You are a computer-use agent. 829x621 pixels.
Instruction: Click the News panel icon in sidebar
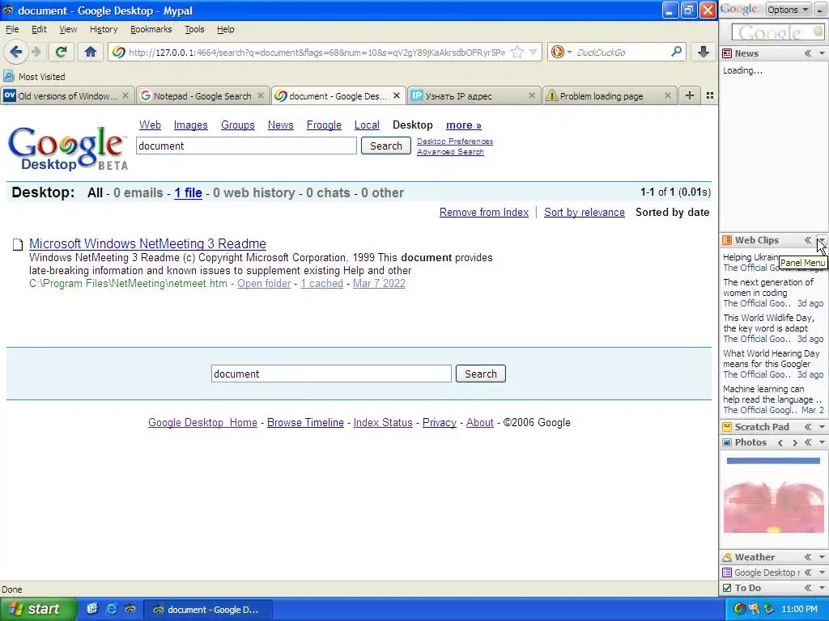click(x=727, y=53)
